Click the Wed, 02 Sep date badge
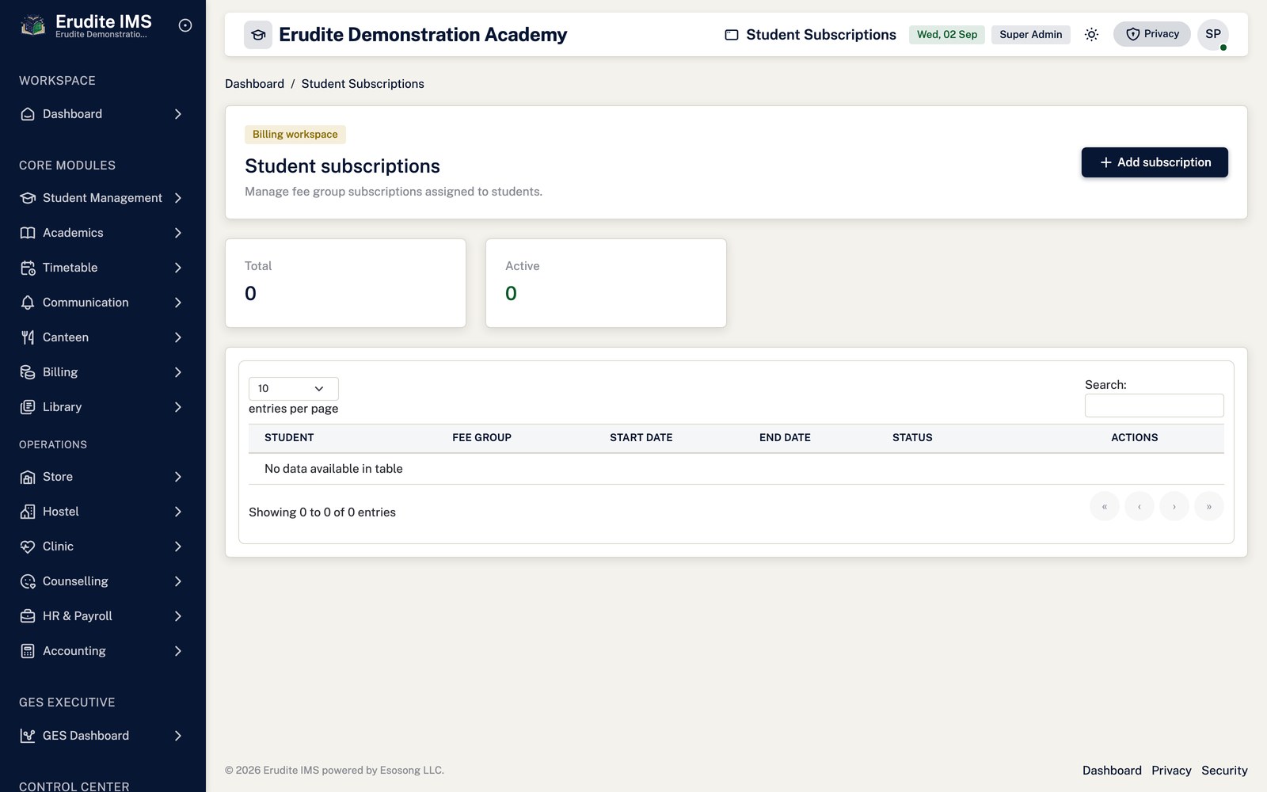This screenshot has height=792, width=1267. (x=947, y=35)
